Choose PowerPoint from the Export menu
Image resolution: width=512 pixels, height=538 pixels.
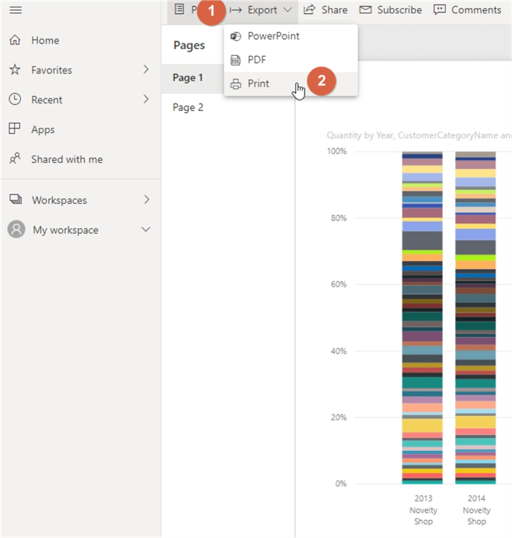click(x=273, y=36)
